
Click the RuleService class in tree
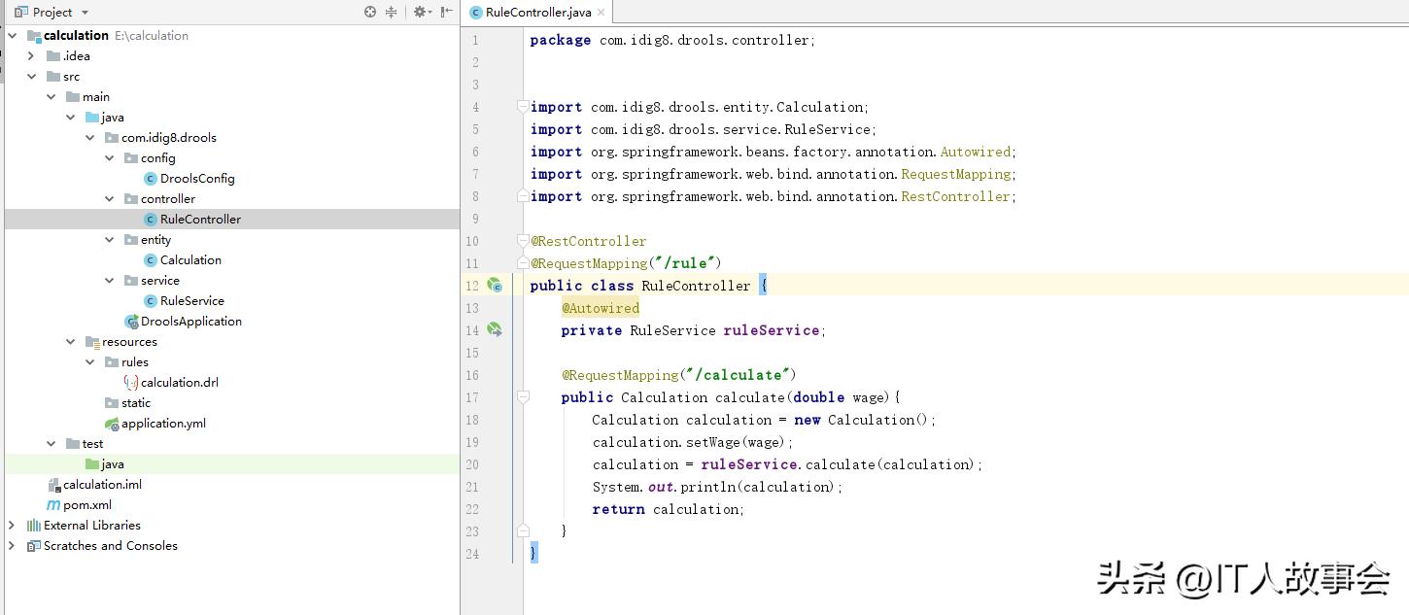click(x=191, y=301)
